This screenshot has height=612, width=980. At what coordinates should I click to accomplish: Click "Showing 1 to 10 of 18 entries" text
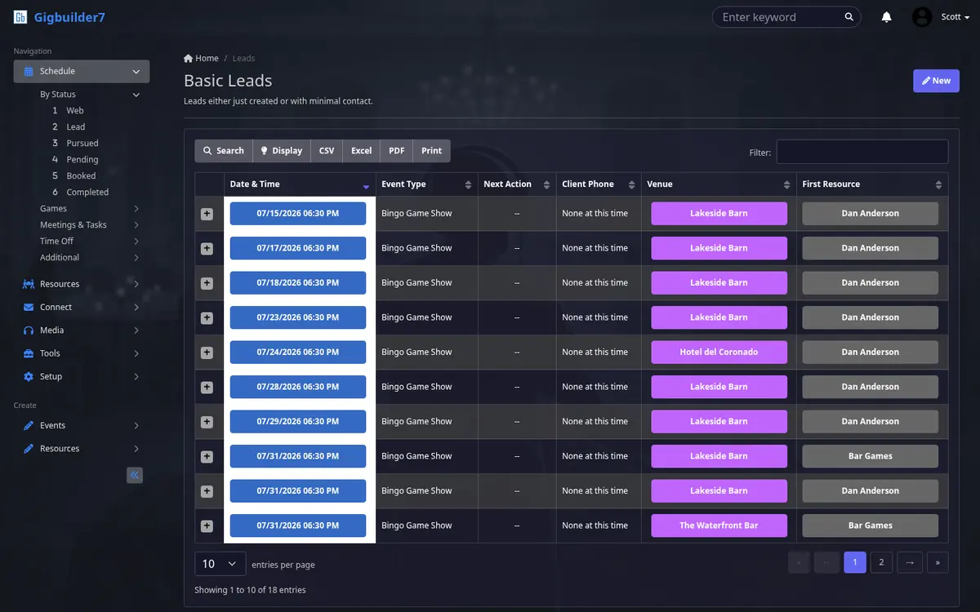[250, 590]
